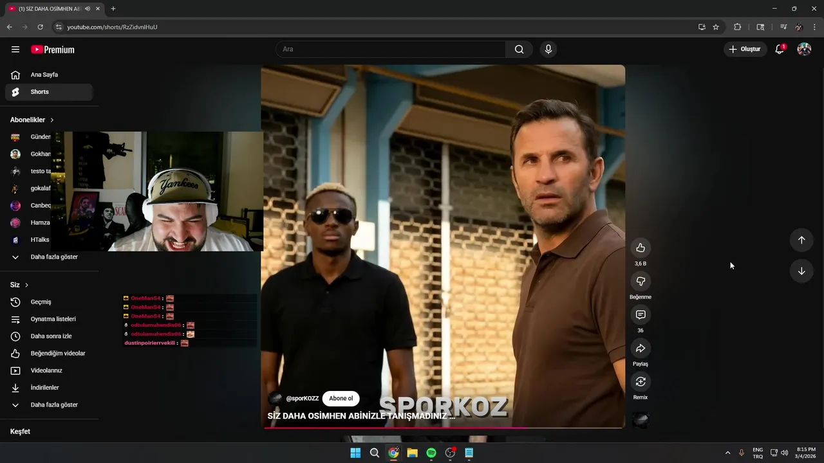Viewport: 824px width, 463px height.
Task: Go to previous short with up arrow
Action: tap(801, 240)
